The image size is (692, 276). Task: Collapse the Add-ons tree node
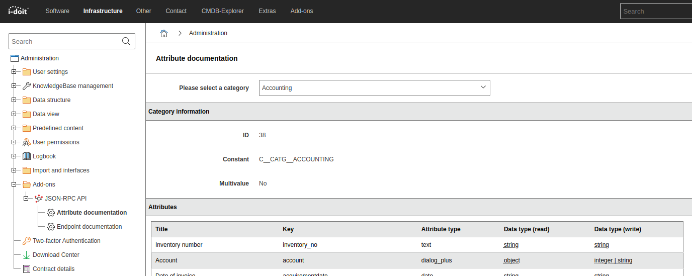pos(14,185)
